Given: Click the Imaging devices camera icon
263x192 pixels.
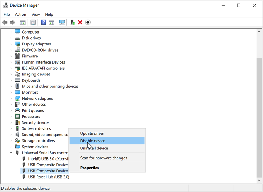Looking at the screenshot, I should click(18, 74).
